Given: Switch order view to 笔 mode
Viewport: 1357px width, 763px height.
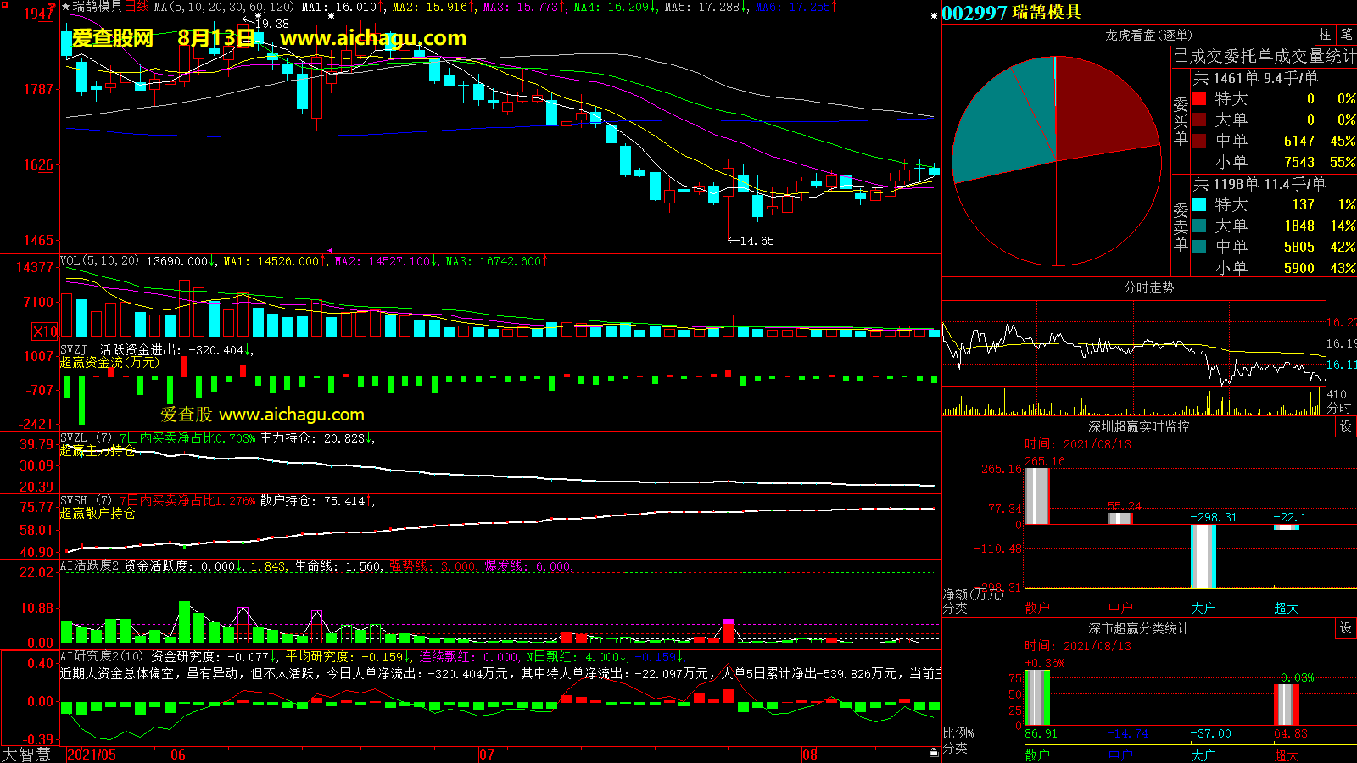Looking at the screenshot, I should click(1346, 35).
